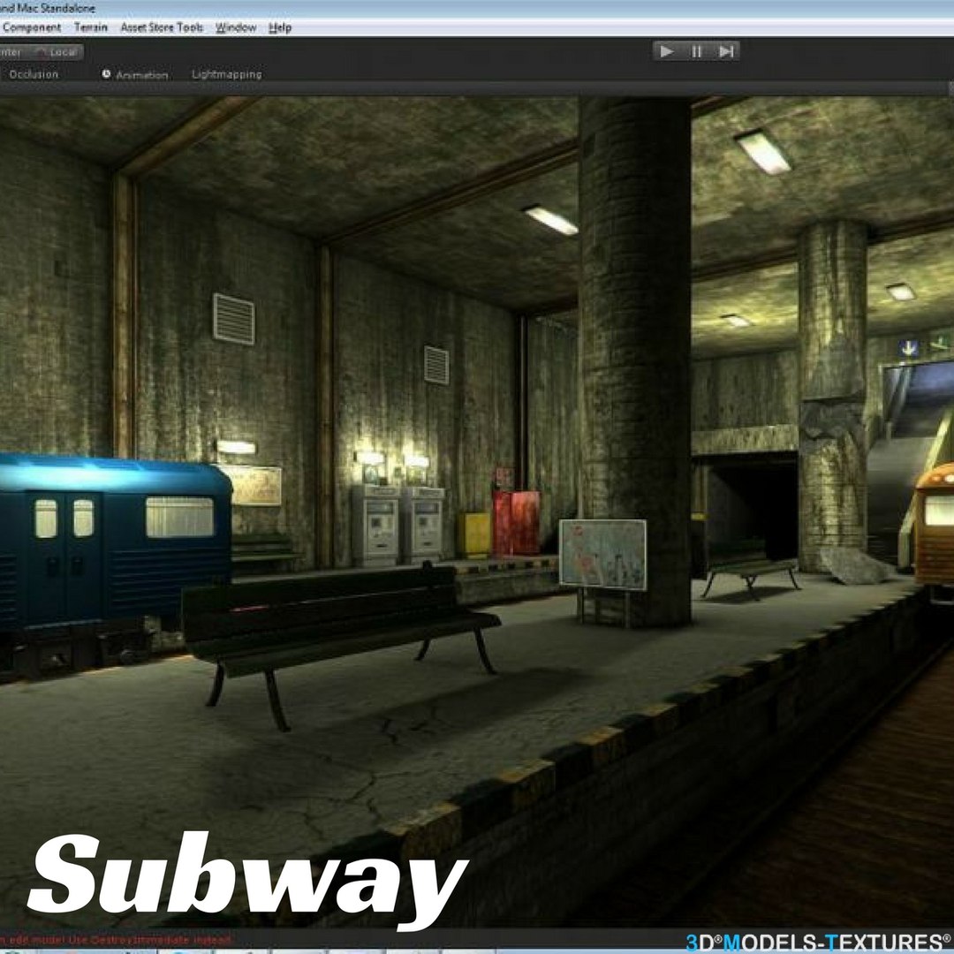
Task: Click the red error message in status bar
Action: point(116,940)
